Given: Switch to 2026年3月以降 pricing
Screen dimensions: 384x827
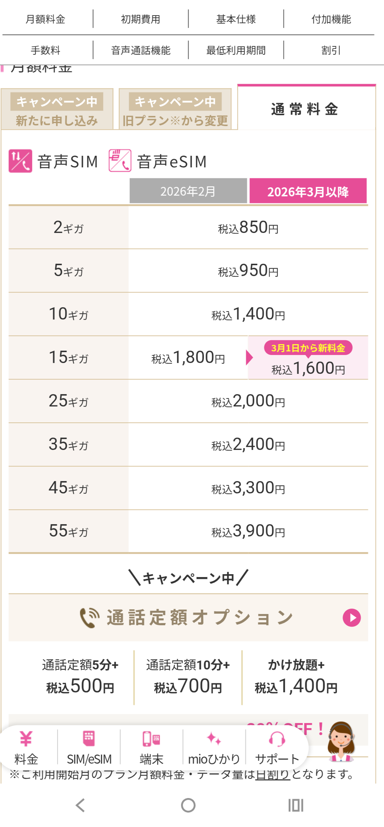Looking at the screenshot, I should tap(308, 191).
